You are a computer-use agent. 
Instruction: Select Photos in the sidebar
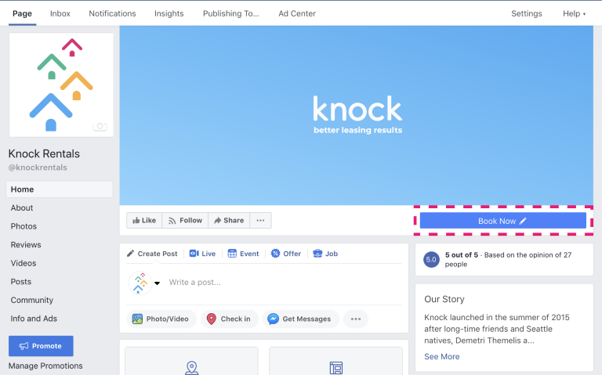(x=24, y=226)
